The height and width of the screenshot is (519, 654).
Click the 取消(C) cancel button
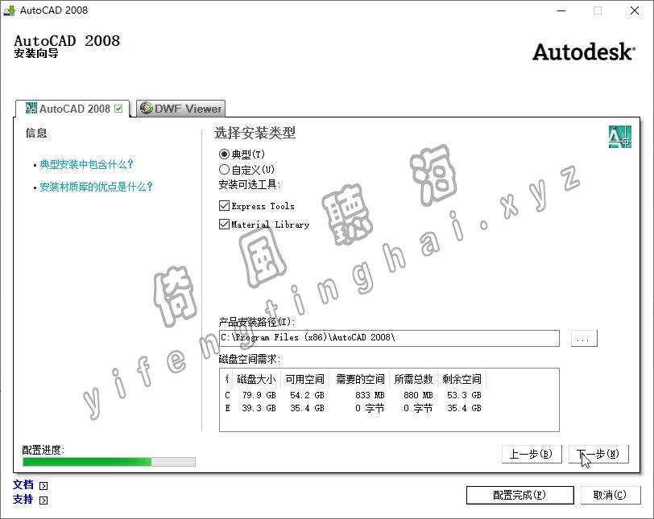tap(611, 495)
